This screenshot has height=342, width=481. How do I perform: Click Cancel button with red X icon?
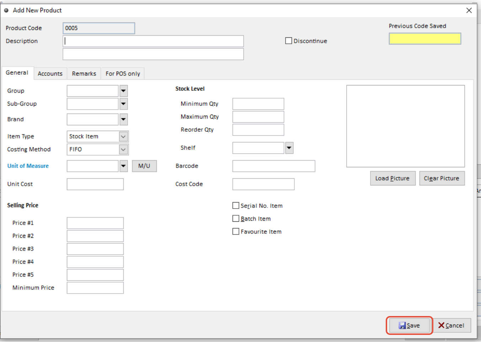(x=451, y=325)
